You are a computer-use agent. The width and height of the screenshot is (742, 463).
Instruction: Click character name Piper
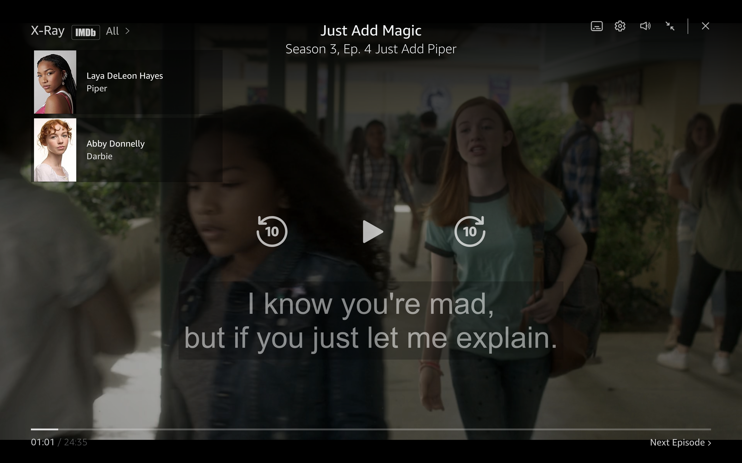[x=97, y=88]
